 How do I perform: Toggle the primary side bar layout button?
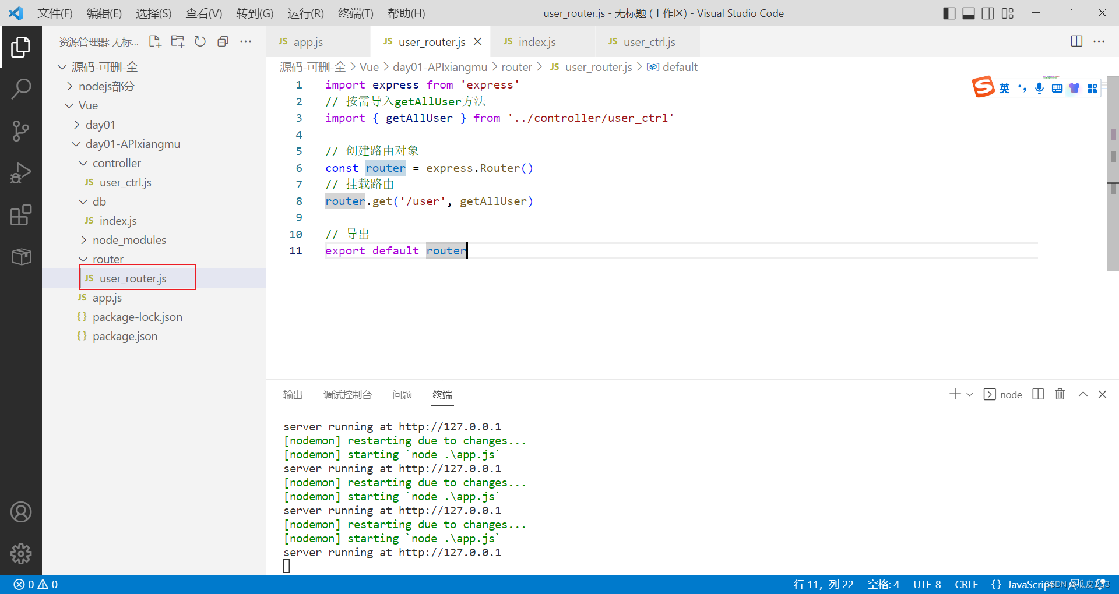click(949, 13)
